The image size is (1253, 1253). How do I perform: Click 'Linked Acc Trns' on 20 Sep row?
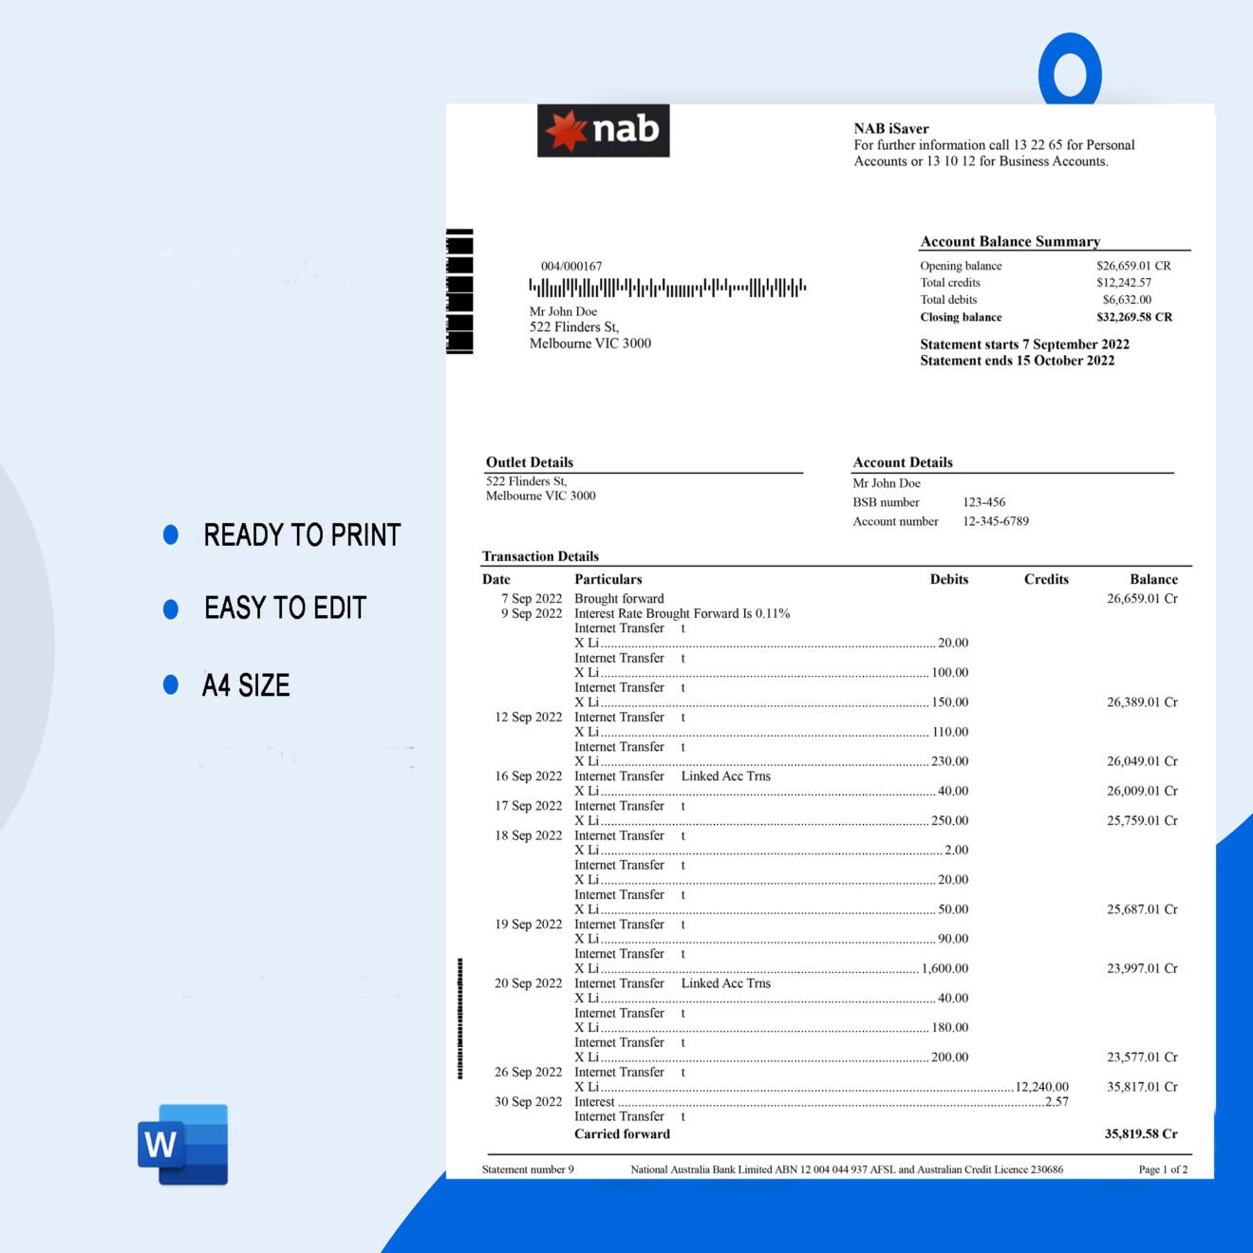pos(725,983)
